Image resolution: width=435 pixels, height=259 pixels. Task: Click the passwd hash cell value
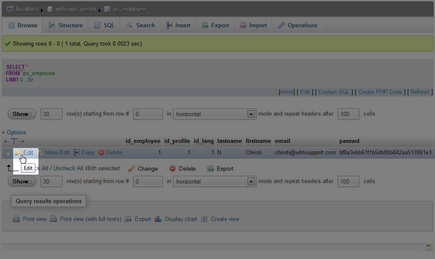coord(385,152)
